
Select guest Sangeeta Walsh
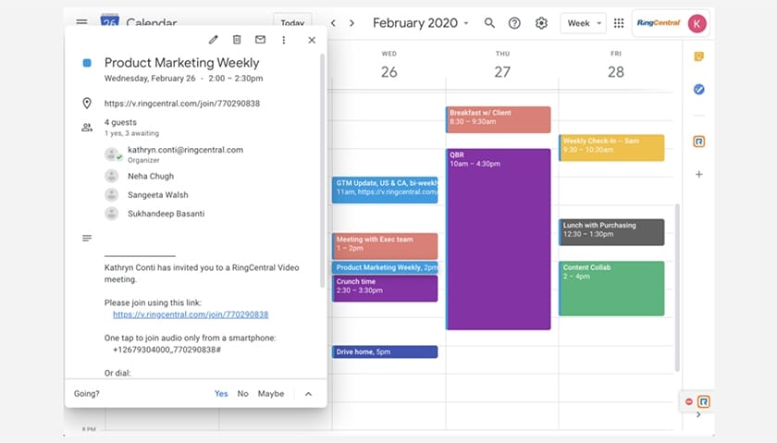[x=157, y=195]
